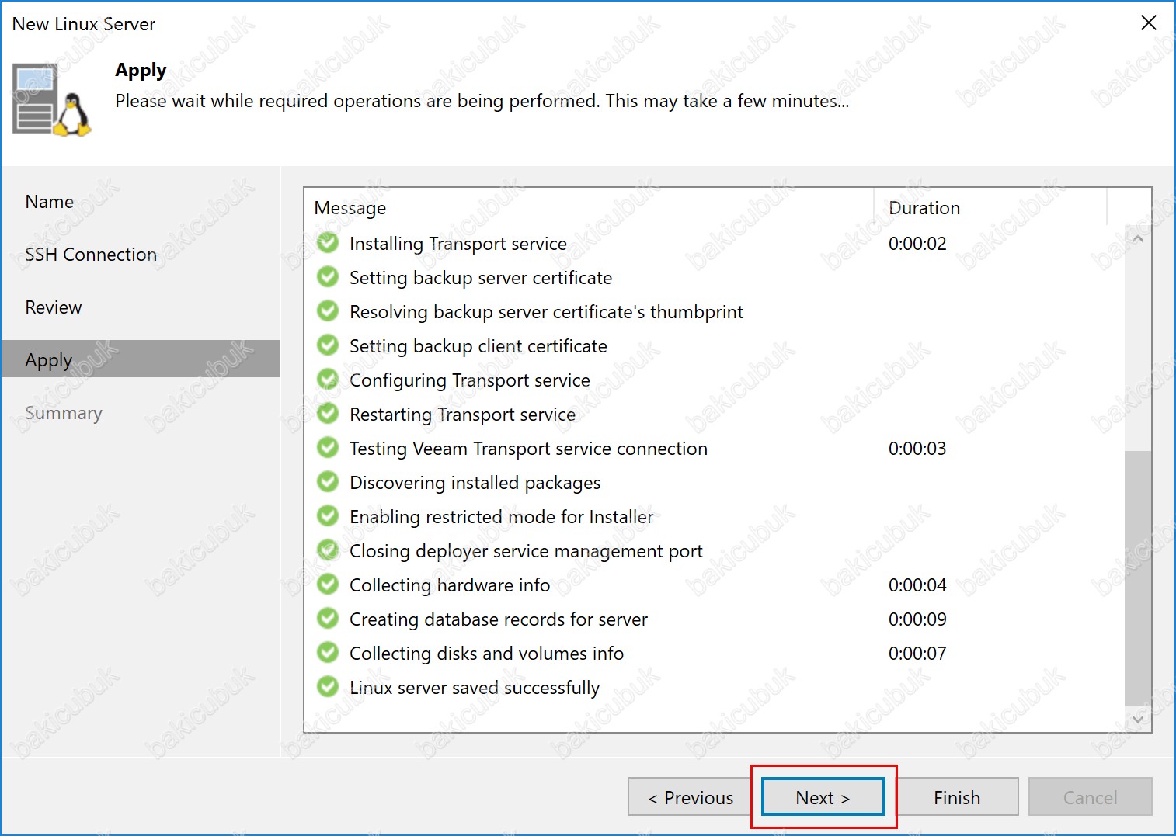Open the SSH Connection wizard step
Image resolution: width=1176 pixels, height=836 pixels.
tap(91, 255)
